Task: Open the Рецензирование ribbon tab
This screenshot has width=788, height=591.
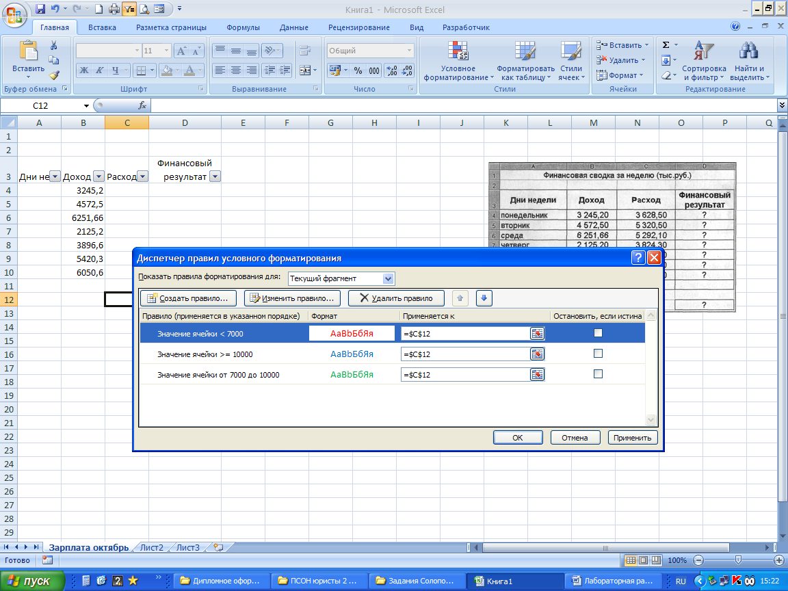Action: [359, 27]
